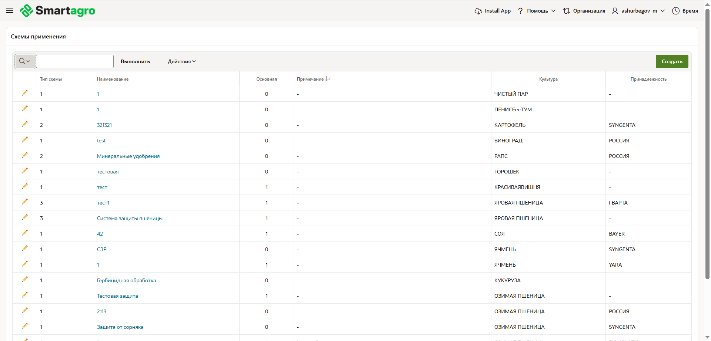Click the search text input field
This screenshot has width=711, height=341.
click(75, 61)
